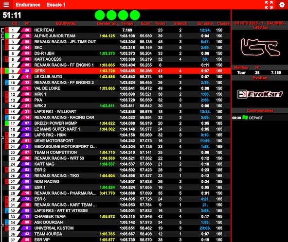Viewport: 288px width, 242px height.
Task: Click the Stands column header
Action: click(180, 23)
